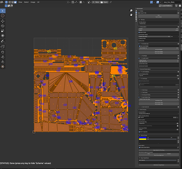Click Assign Islands To The Group button
182x169 pixels.
point(159,150)
